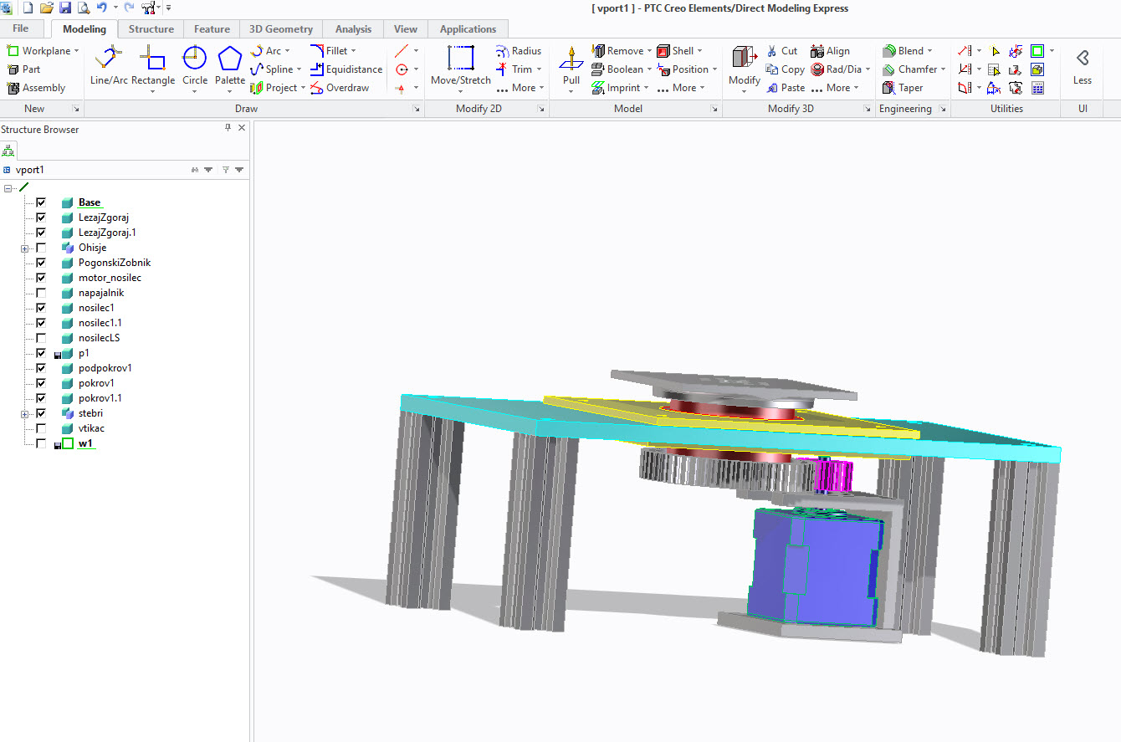Select the PogonskiZobnik item in tree

pyautogui.click(x=114, y=263)
